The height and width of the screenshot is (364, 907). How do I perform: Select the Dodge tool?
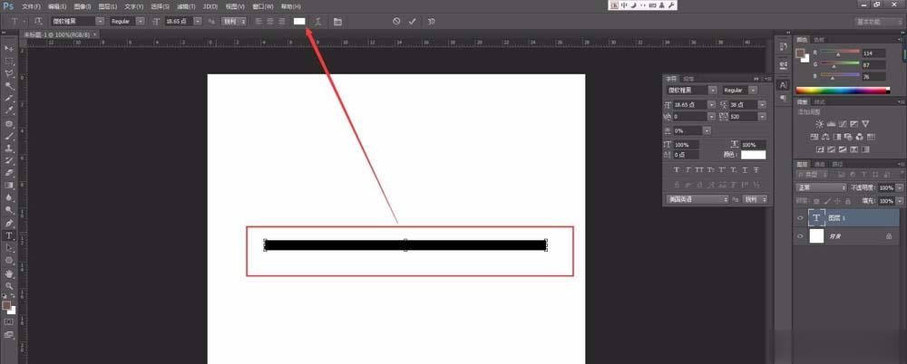tap(9, 210)
